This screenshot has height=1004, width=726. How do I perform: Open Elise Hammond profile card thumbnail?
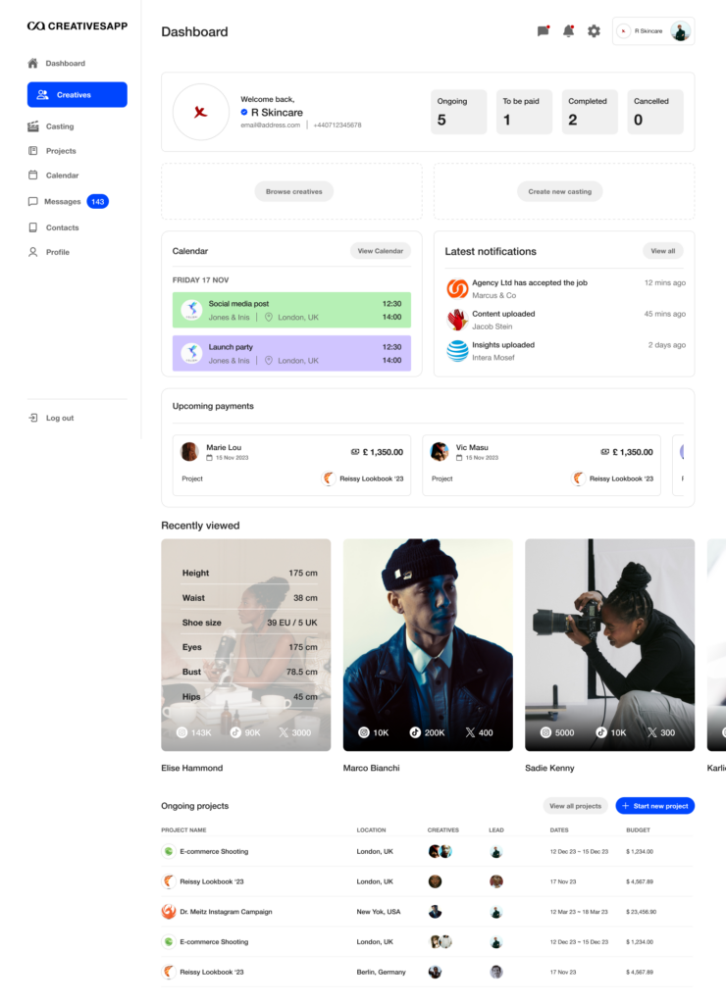(x=246, y=645)
